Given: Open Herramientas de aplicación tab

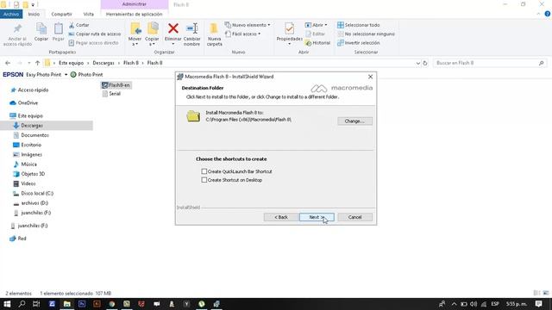Looking at the screenshot, I should point(135,14).
